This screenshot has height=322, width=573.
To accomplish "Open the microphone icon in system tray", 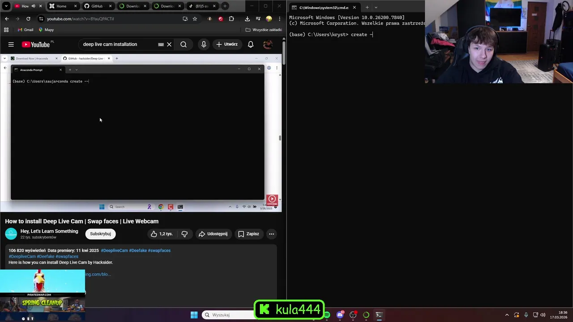I will pos(526,315).
